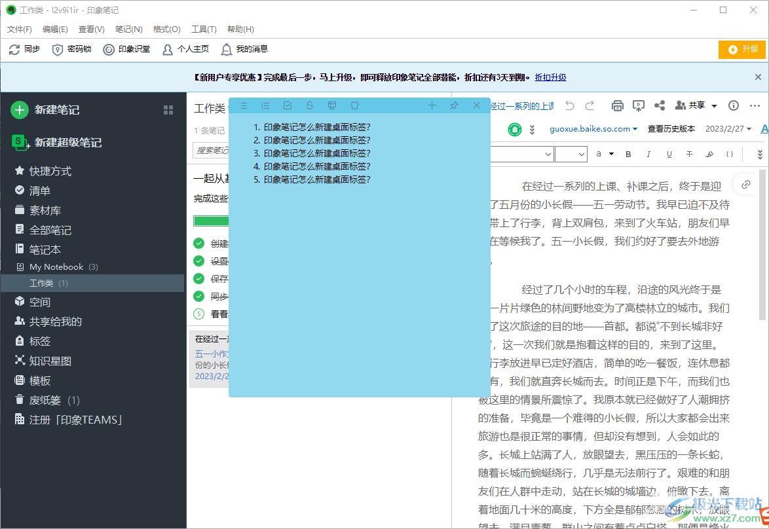769x529 pixels.
Task: Insert a checkbox via sticky note toolbar
Action: point(288,105)
